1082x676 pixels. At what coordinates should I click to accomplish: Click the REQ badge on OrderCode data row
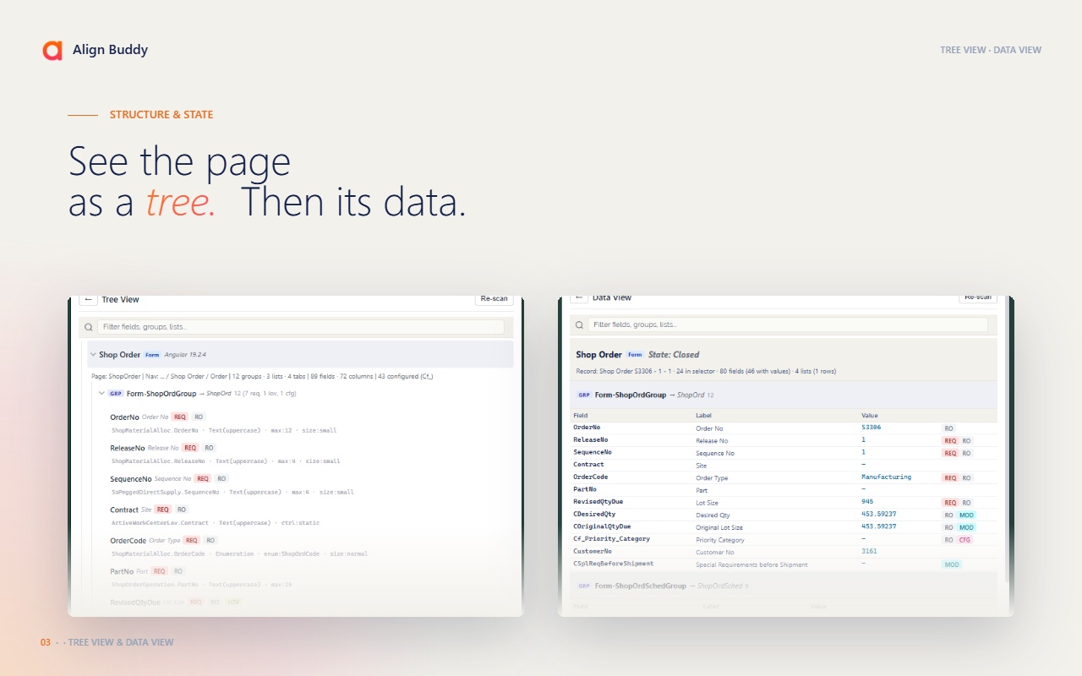[x=950, y=478]
